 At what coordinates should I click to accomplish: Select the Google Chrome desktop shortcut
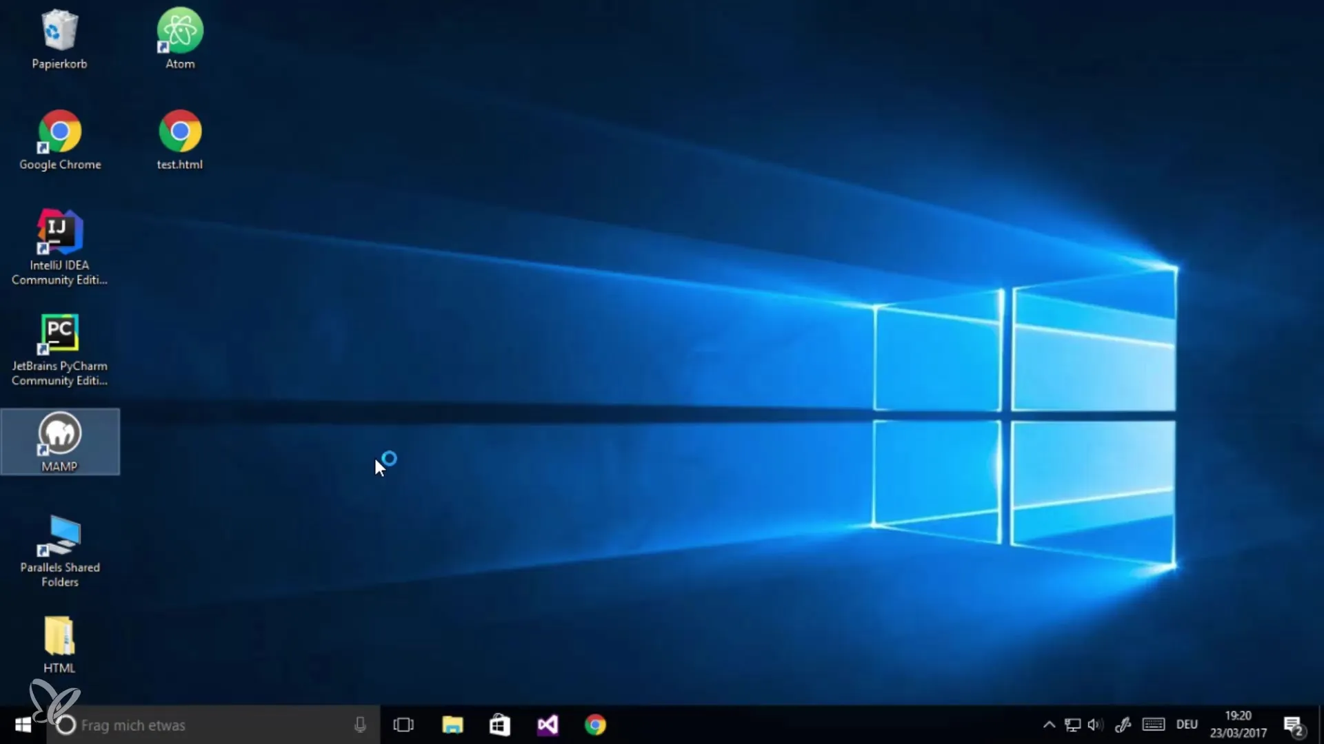click(x=60, y=141)
